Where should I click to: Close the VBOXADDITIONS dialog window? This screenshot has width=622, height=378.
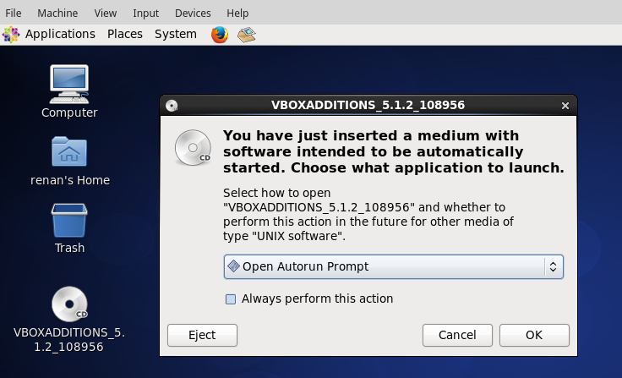point(565,106)
